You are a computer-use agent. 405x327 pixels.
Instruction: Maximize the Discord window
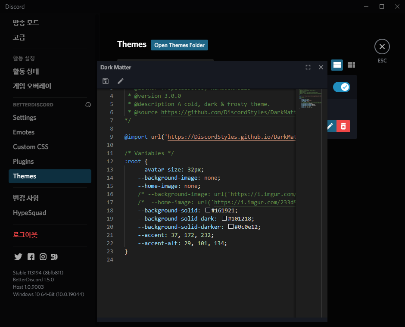381,6
